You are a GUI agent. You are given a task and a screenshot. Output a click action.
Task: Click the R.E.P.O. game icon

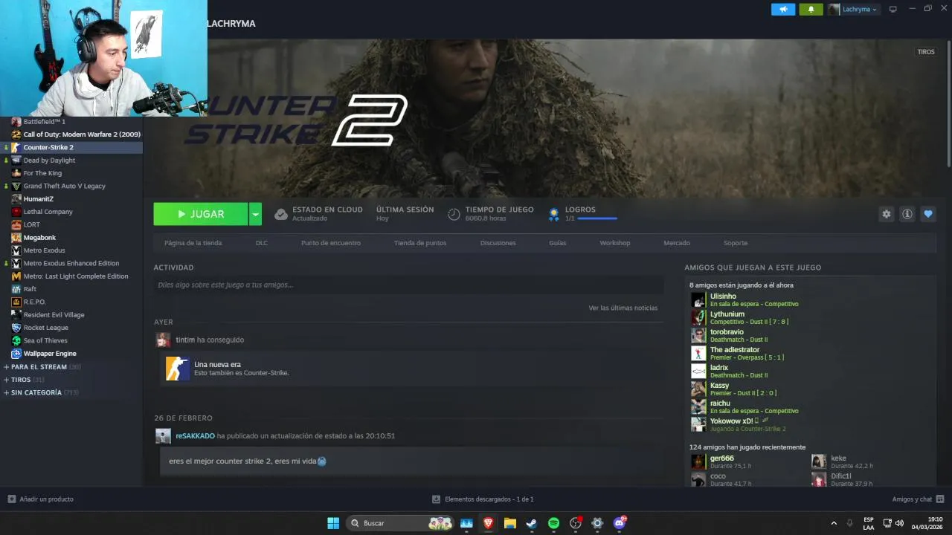(16, 302)
